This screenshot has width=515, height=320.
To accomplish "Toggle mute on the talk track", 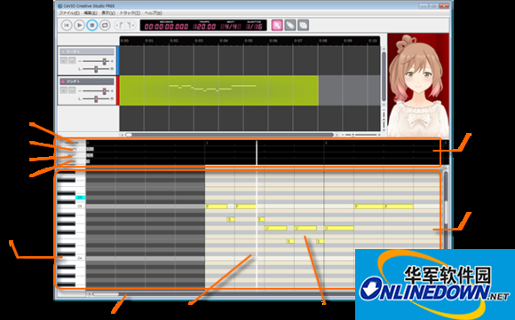I will [x=64, y=60].
